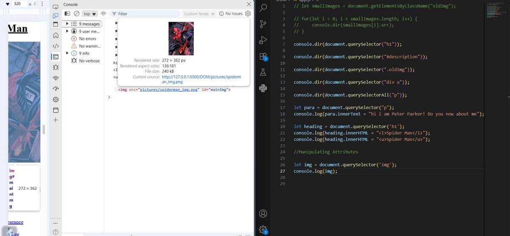510x236 pixels.
Task: Hide the console sidebar
Action: click(x=67, y=14)
